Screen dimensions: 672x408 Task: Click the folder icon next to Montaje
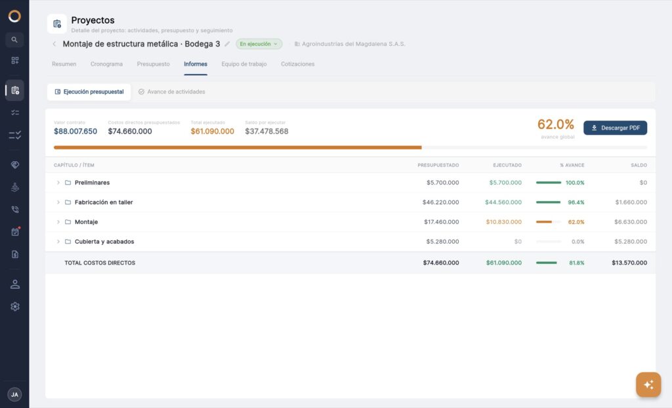(x=68, y=222)
